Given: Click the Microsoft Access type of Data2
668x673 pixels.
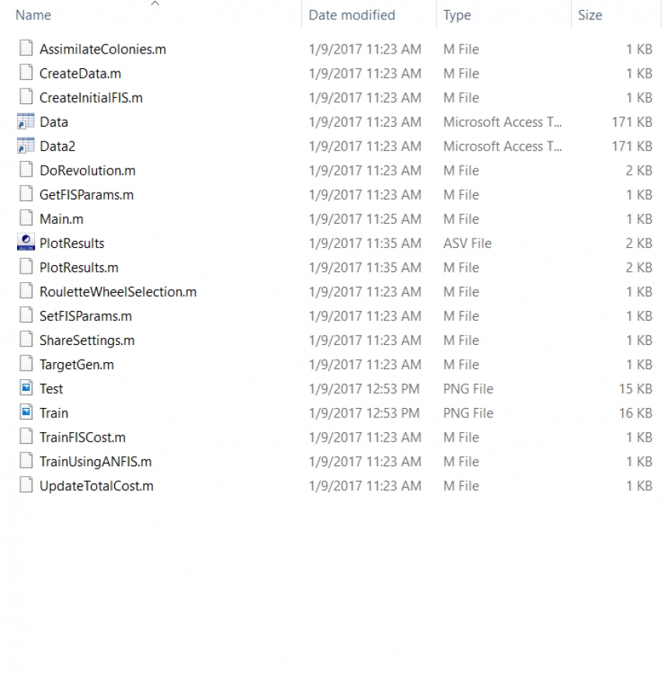Looking at the screenshot, I should (x=503, y=146).
